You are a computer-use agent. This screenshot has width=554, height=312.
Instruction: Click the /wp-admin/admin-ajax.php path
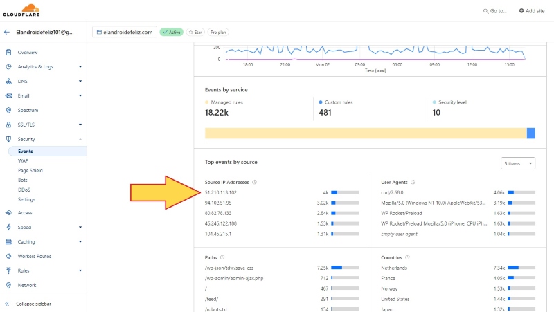[234, 278]
